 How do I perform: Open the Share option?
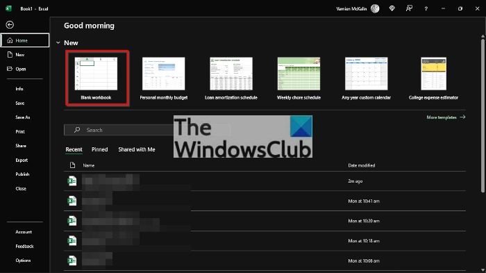(21, 146)
